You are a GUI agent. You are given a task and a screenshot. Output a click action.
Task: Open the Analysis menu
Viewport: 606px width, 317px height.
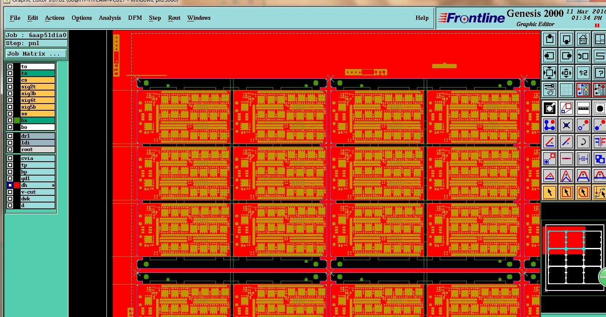click(x=110, y=18)
